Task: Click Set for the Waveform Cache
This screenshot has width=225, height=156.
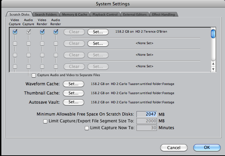Action: 74,84
